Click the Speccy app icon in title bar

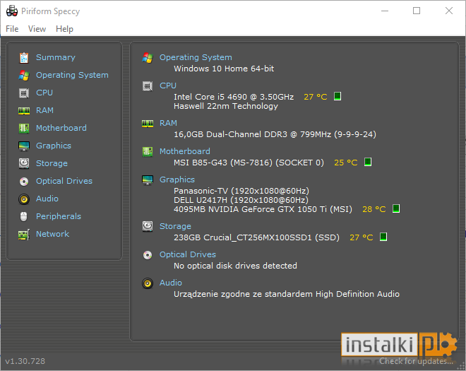[x=12, y=11]
